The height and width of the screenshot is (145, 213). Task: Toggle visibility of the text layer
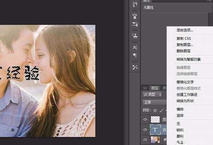pyautogui.click(x=145, y=130)
